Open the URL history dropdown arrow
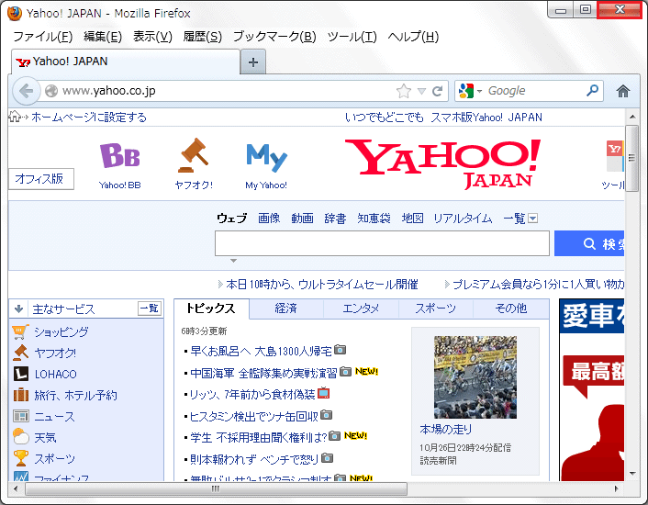The image size is (648, 505). point(421,91)
